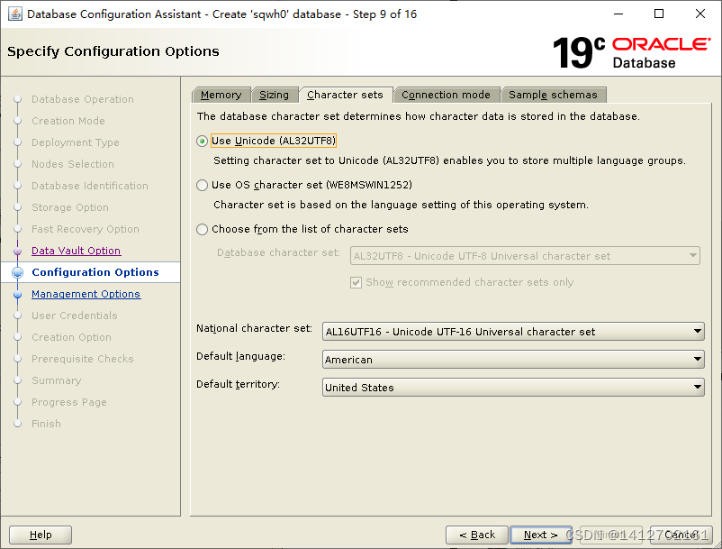Expand the Default language dropdown showing American
The width and height of the screenshot is (722, 549).
click(x=513, y=360)
